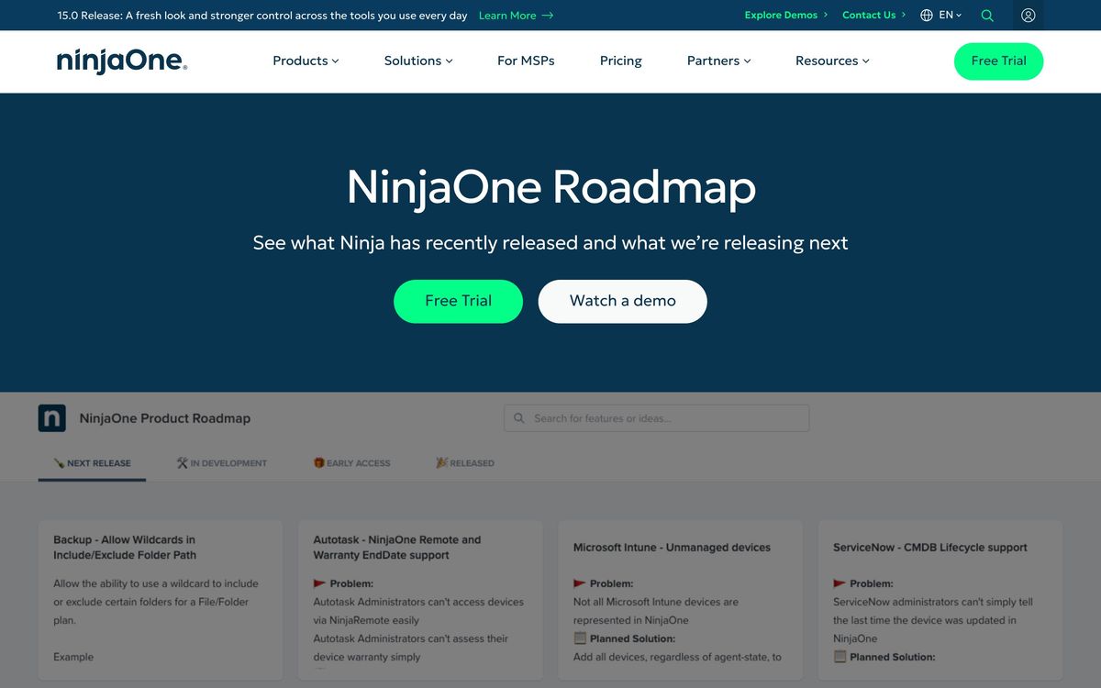Click the globe language icon
Viewport: 1101px width, 688px height.
927,16
